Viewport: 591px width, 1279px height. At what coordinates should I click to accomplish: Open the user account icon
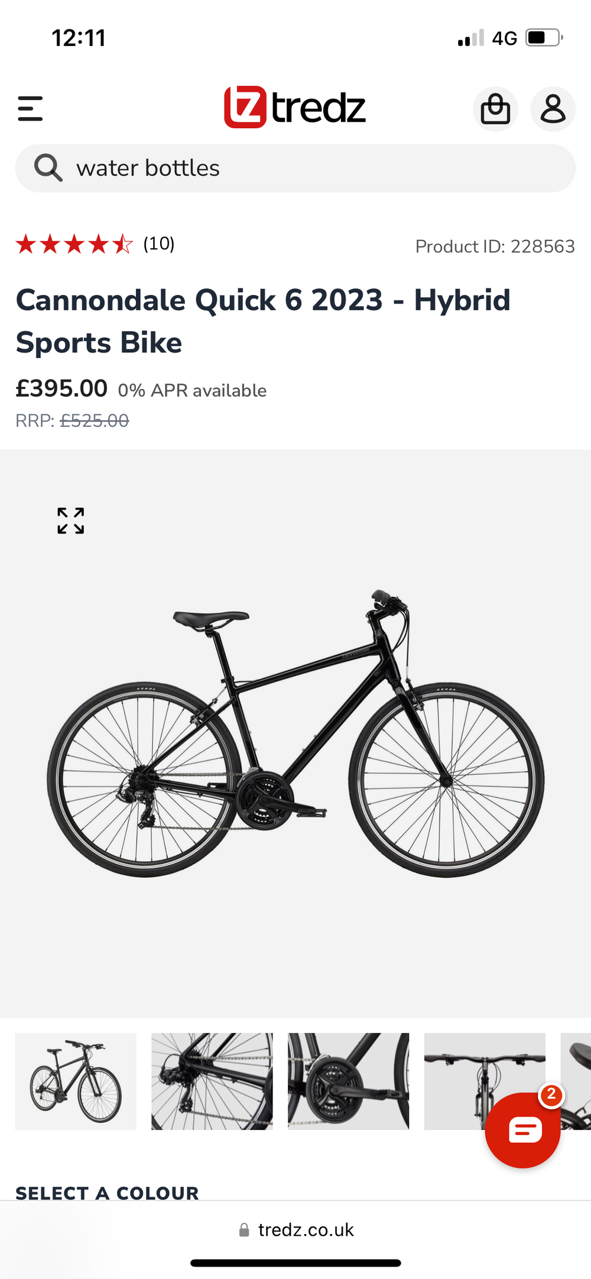(553, 109)
